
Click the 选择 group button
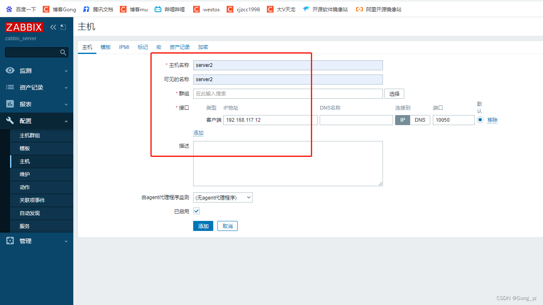click(x=394, y=94)
